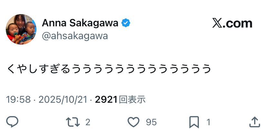Open the @ahsakagawa handle link

(75, 36)
